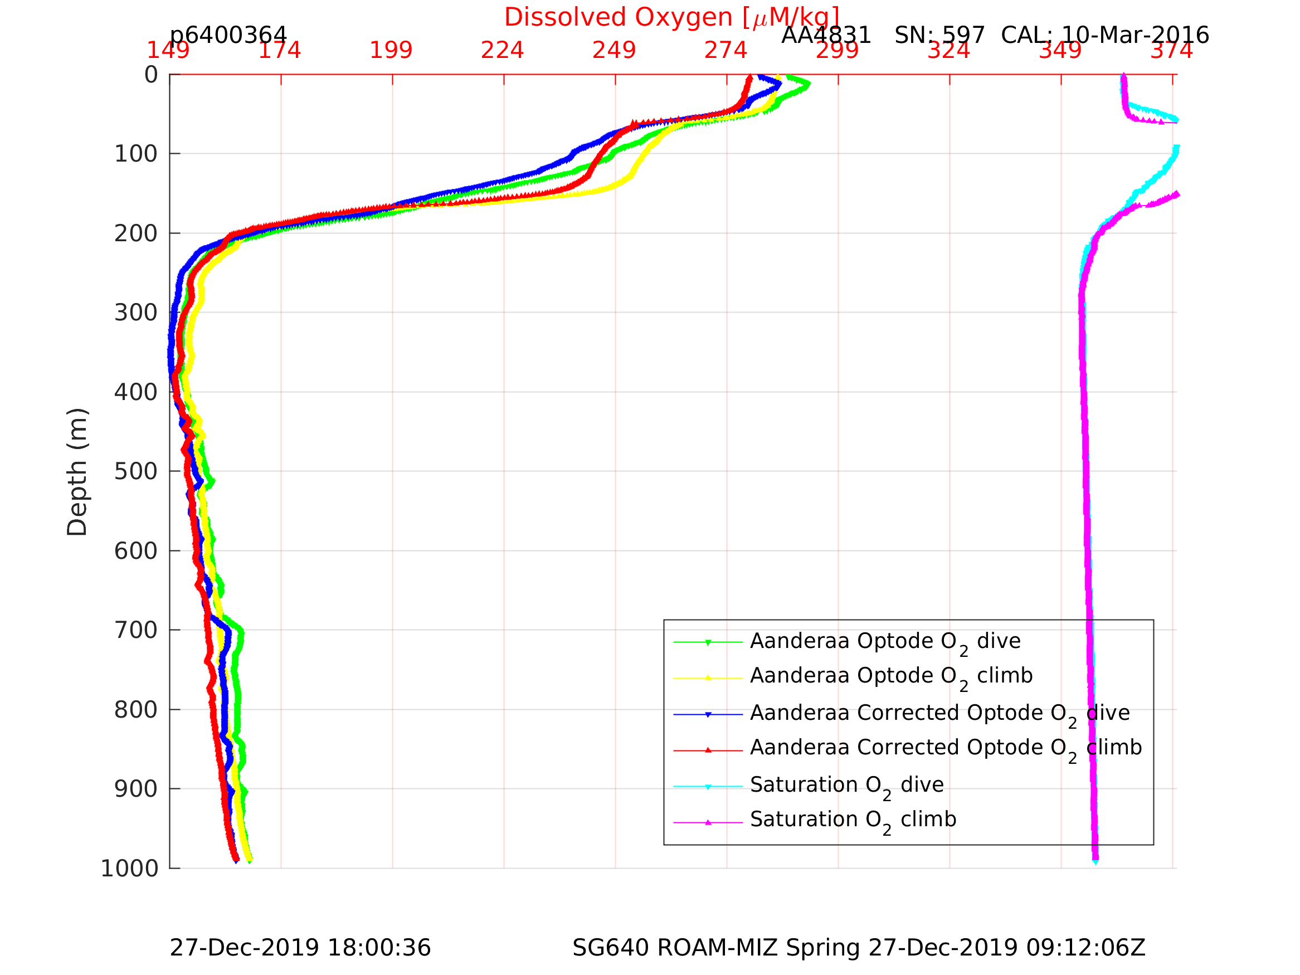Click x-axis tick label '199'
The width and height of the screenshot is (1300, 975).
(x=391, y=51)
